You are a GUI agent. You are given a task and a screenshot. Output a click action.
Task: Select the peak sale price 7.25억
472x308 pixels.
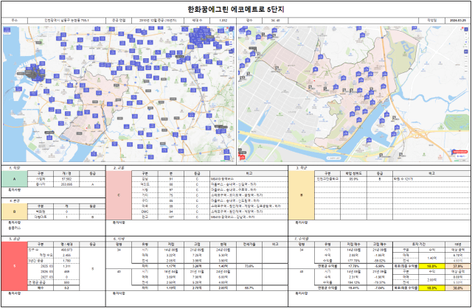[x=197, y=255]
